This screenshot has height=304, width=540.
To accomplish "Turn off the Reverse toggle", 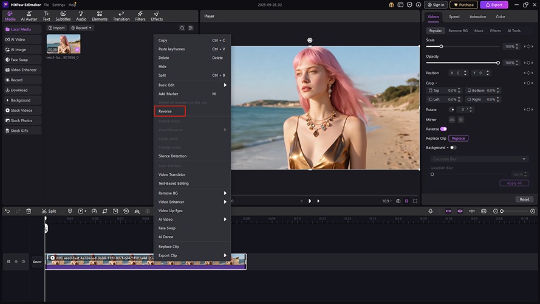I will click(443, 129).
